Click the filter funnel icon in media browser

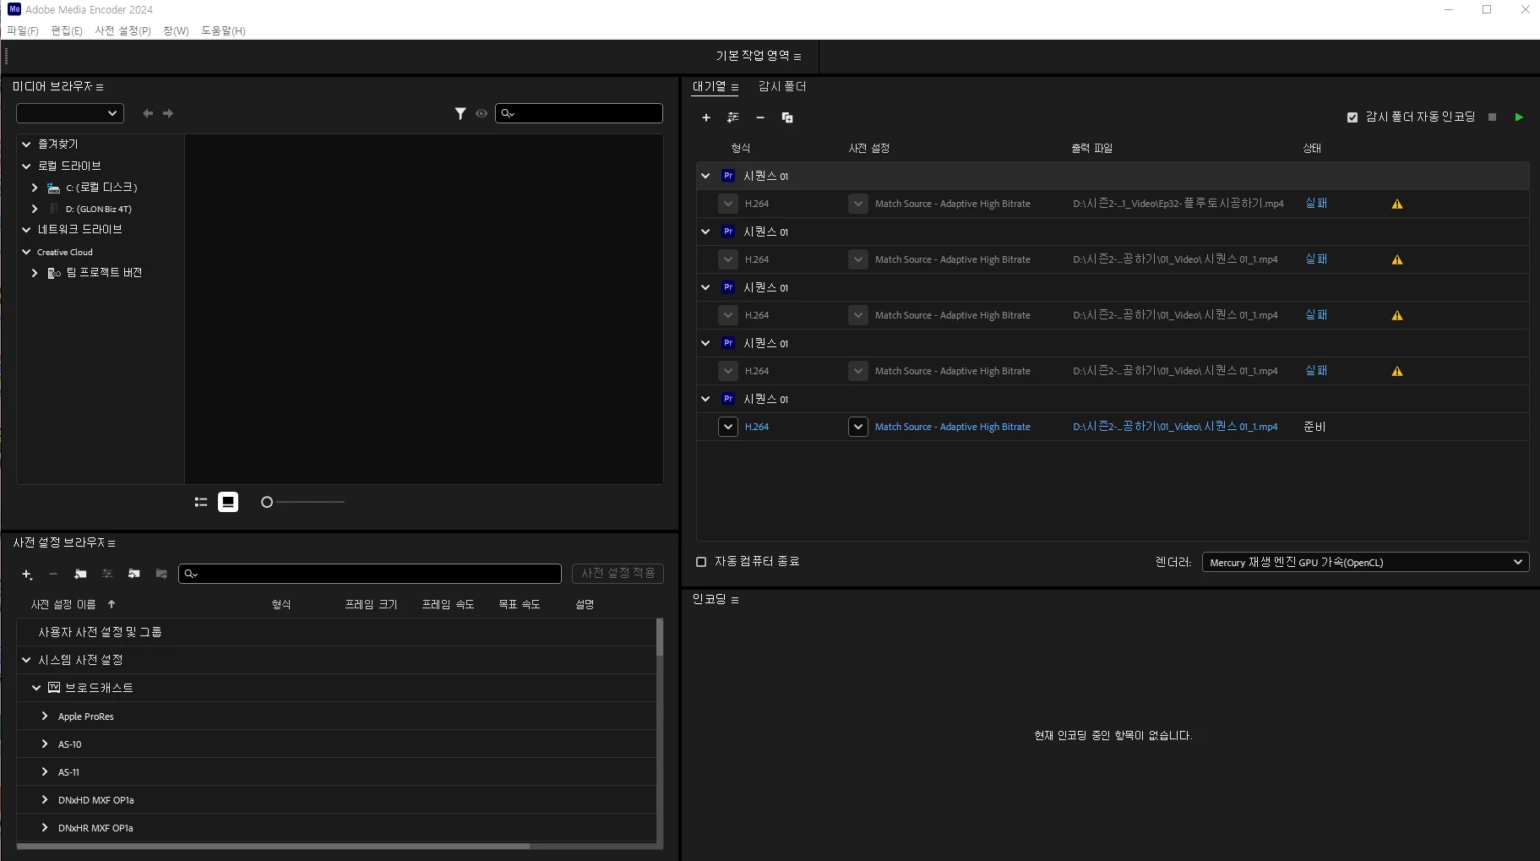460,113
